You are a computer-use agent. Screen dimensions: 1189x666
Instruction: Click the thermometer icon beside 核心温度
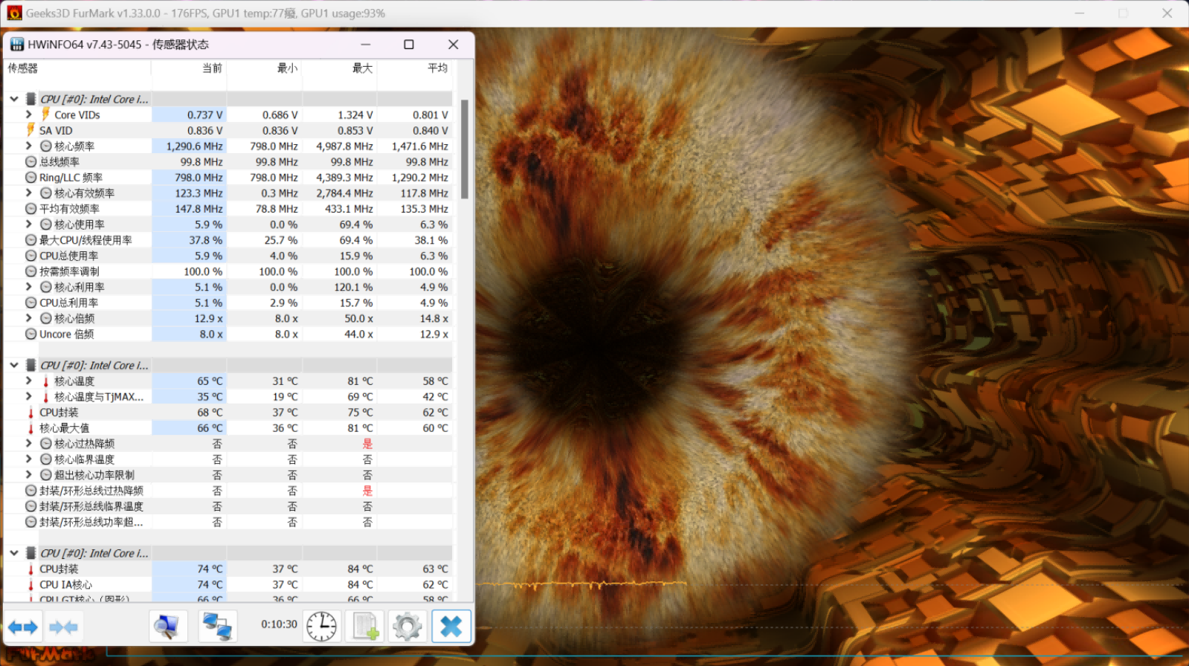tap(46, 381)
